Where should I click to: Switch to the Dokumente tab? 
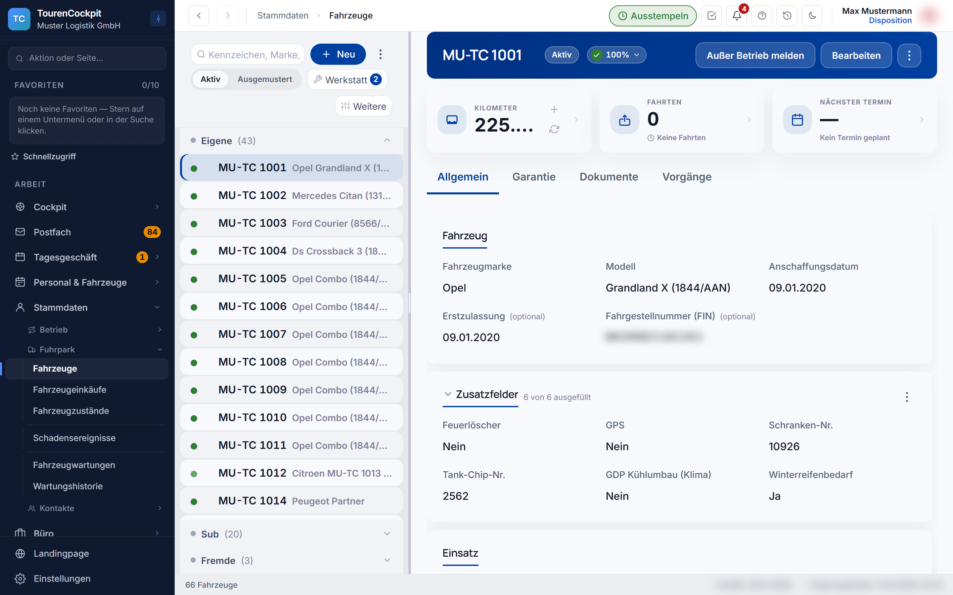pyautogui.click(x=609, y=177)
